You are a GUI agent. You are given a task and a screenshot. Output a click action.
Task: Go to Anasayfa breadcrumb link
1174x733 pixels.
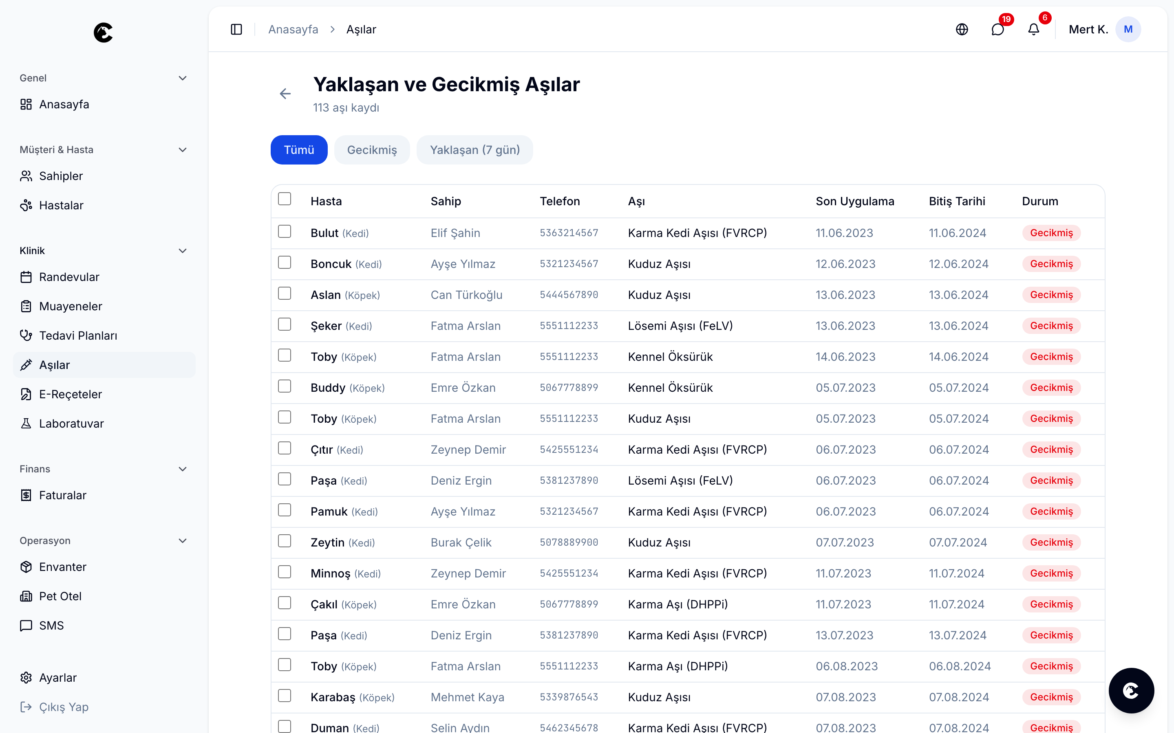(x=293, y=30)
